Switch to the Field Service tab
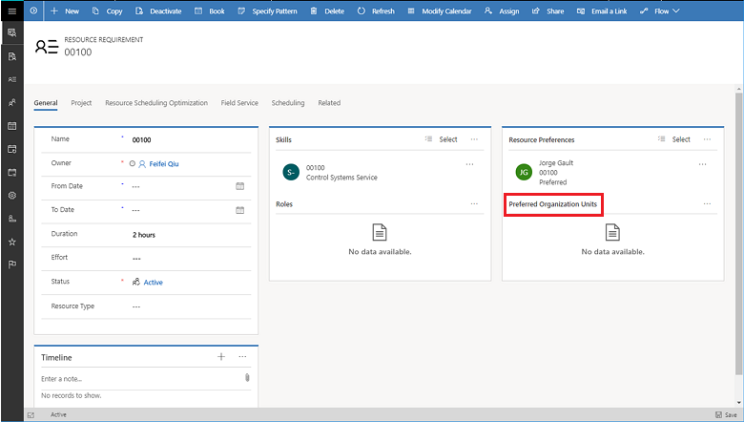 [239, 103]
